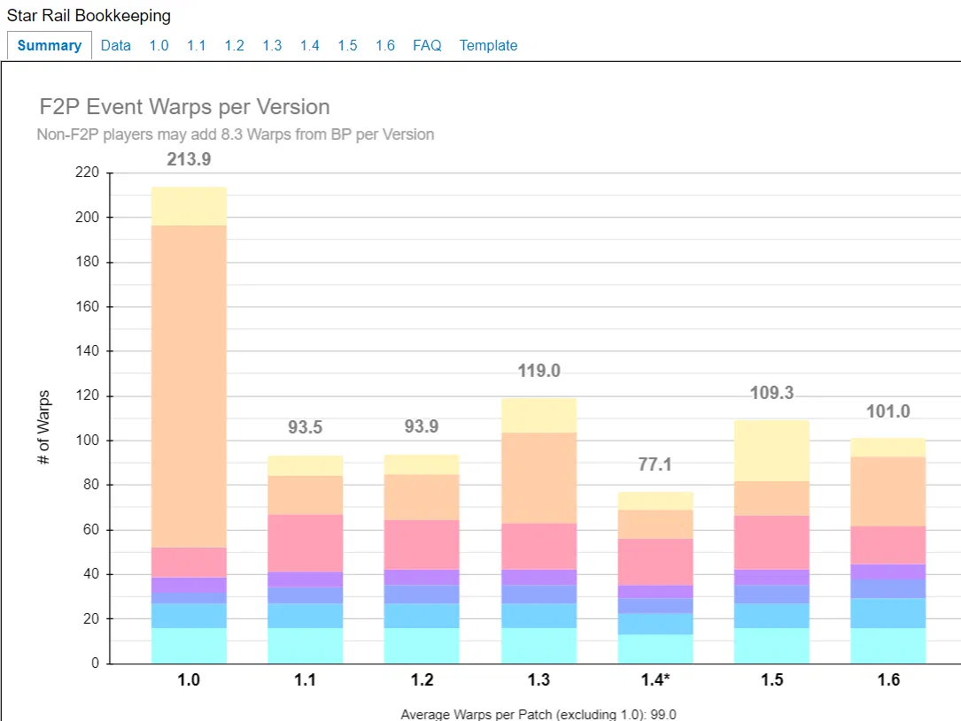Open the Template tab

click(x=488, y=45)
